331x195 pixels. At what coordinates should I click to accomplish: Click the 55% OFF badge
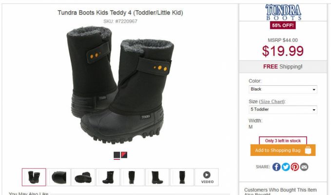[x=283, y=25]
